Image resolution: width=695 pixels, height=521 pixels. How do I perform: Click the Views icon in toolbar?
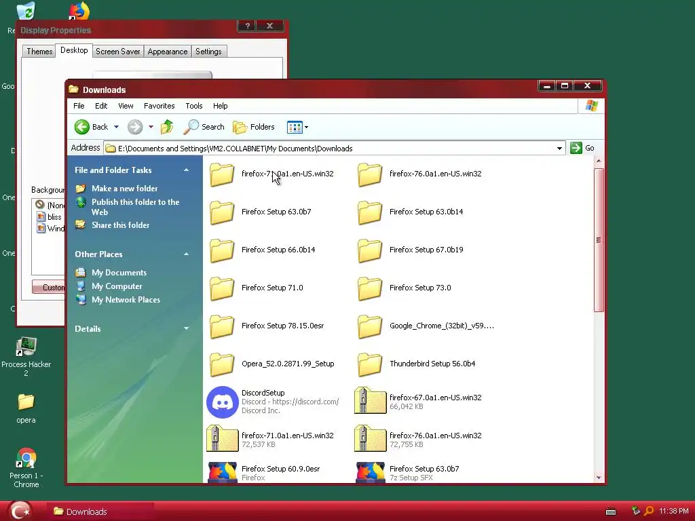coord(295,127)
